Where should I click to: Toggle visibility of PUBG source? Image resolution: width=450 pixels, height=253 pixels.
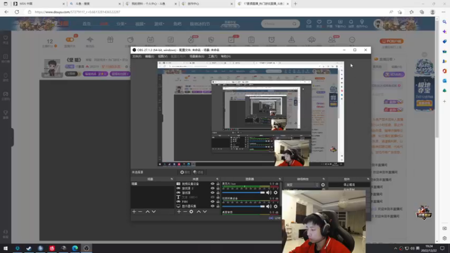click(213, 202)
